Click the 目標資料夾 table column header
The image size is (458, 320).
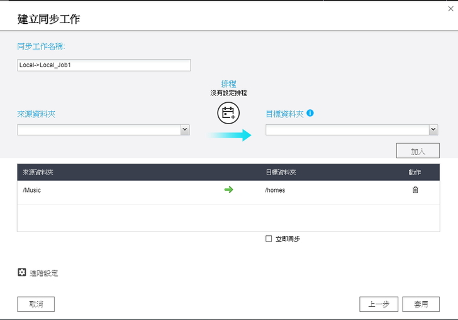pyautogui.click(x=281, y=173)
